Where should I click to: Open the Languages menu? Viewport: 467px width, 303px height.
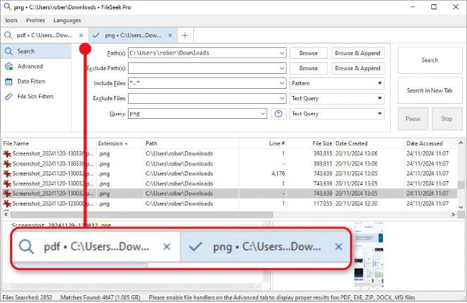tap(67, 20)
